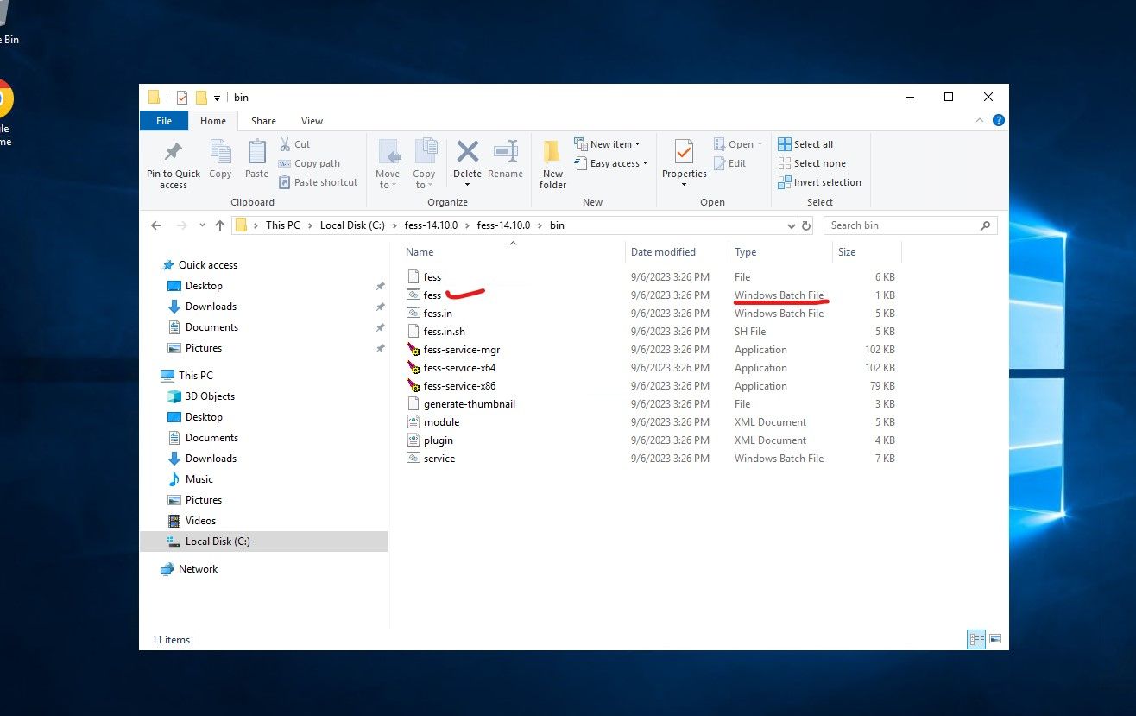Sort by the Date modified column header

pos(663,252)
